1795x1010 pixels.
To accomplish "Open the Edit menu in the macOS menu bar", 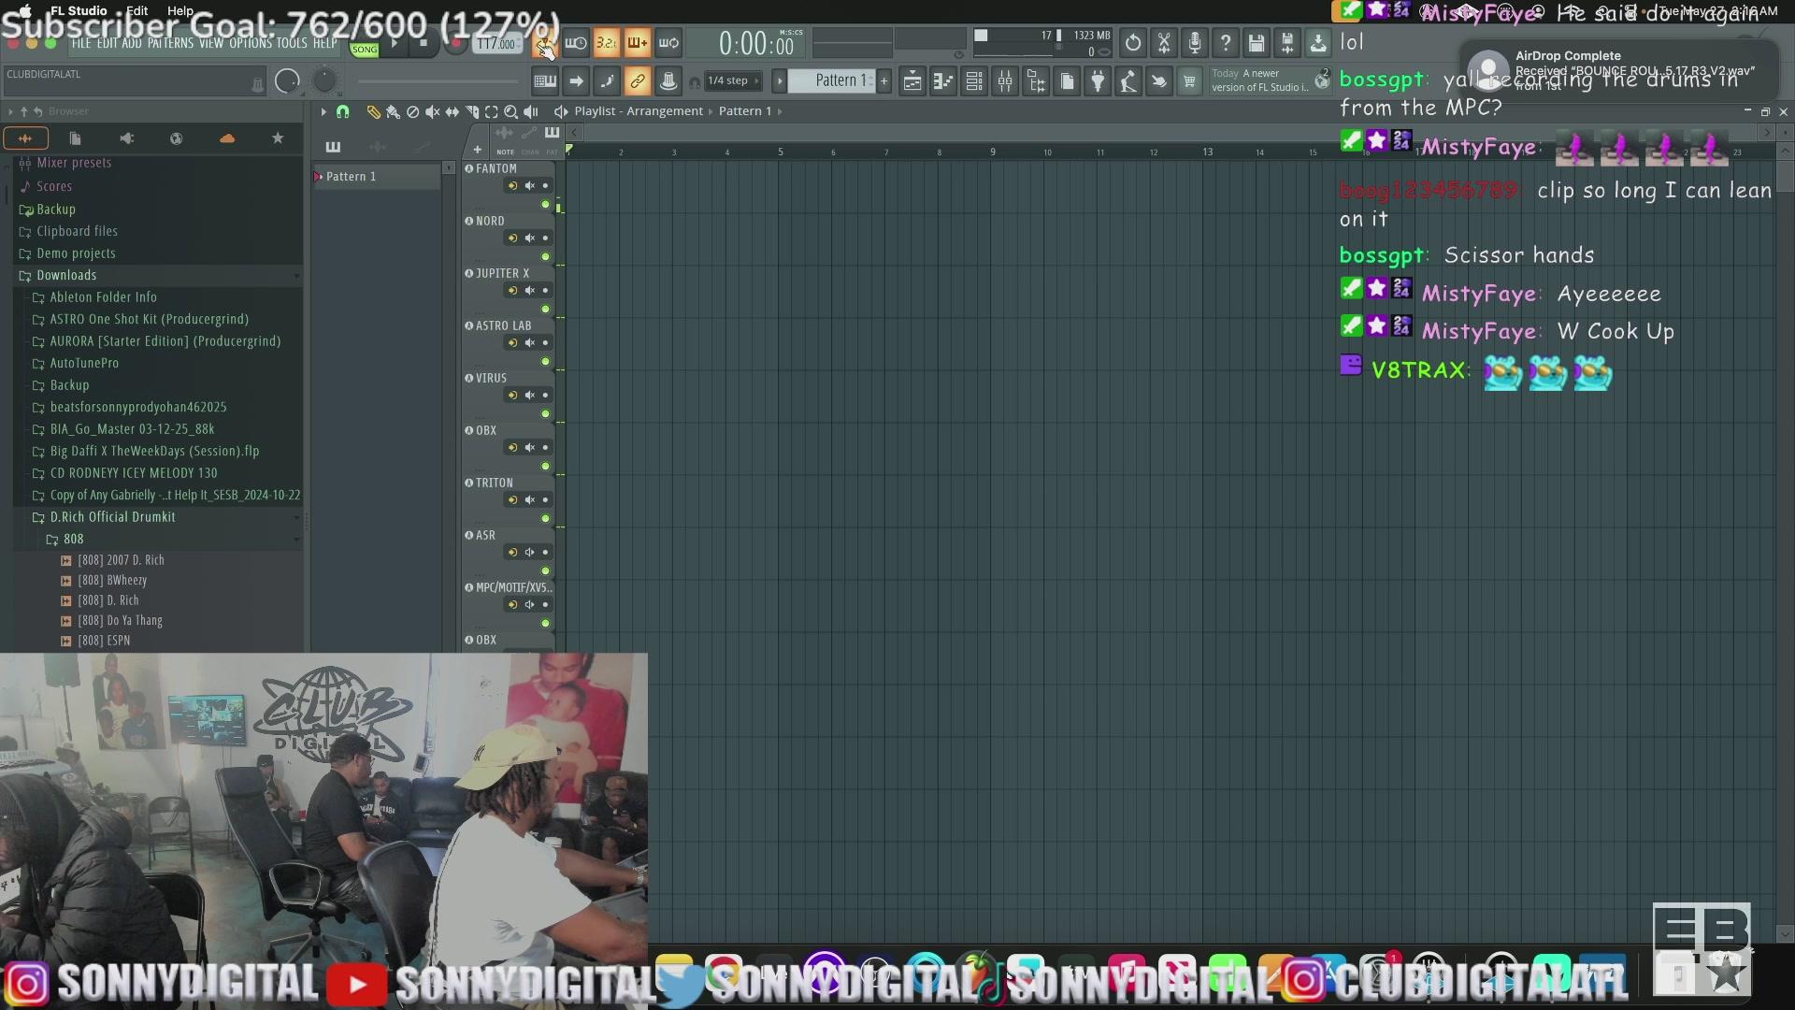I will (136, 10).
